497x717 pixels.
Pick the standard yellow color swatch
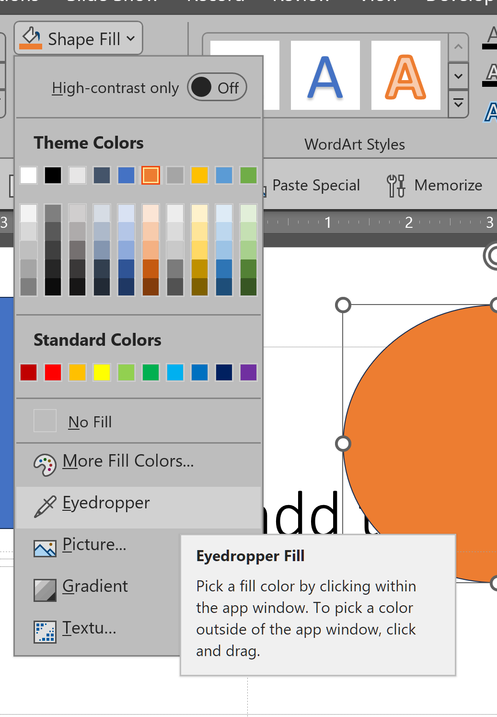pyautogui.click(x=102, y=372)
